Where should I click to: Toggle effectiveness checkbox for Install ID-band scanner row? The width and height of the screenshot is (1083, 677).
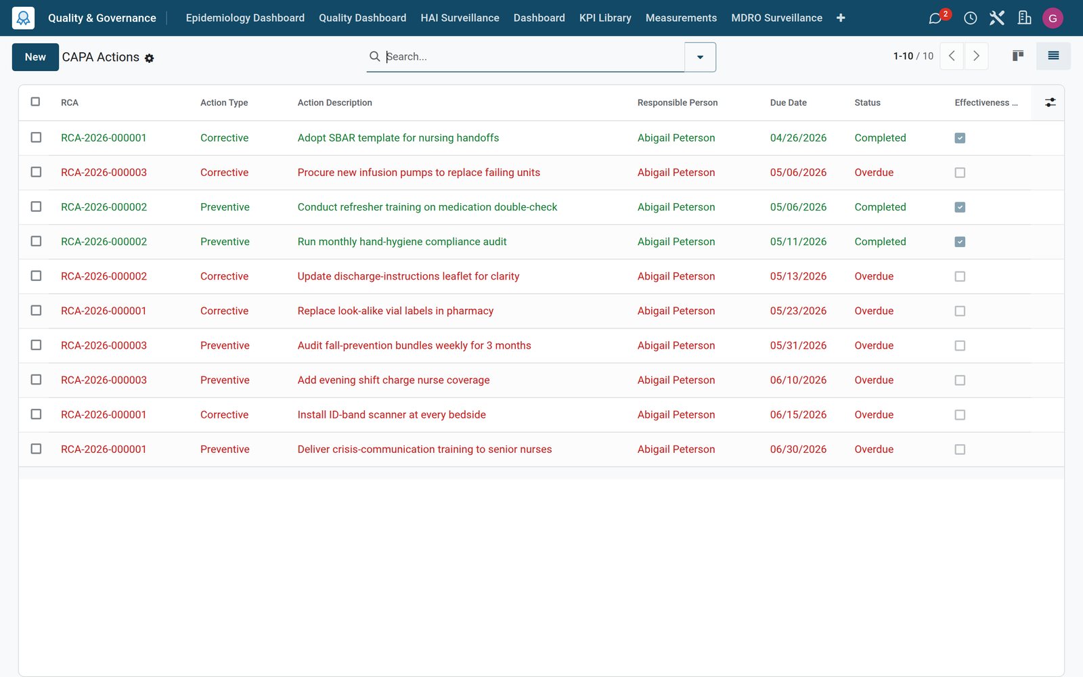(x=960, y=414)
